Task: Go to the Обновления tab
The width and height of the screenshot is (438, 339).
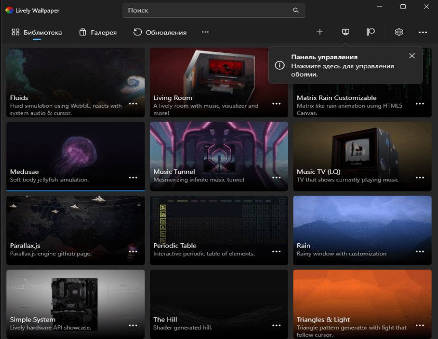Action: click(160, 32)
